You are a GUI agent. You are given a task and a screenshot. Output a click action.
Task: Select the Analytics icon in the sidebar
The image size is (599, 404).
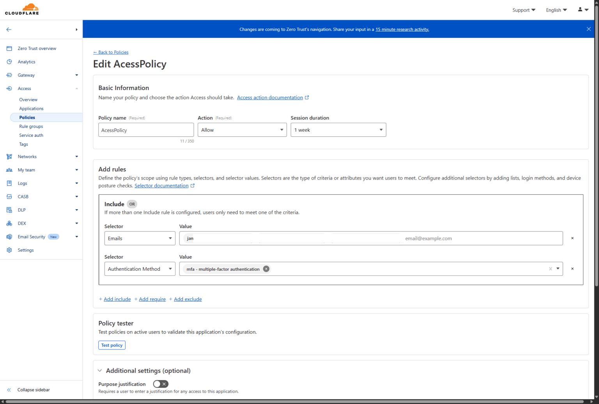(x=9, y=62)
